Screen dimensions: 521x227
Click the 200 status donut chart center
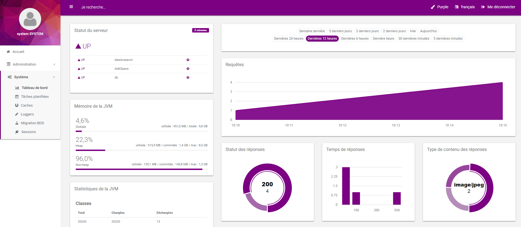click(267, 188)
